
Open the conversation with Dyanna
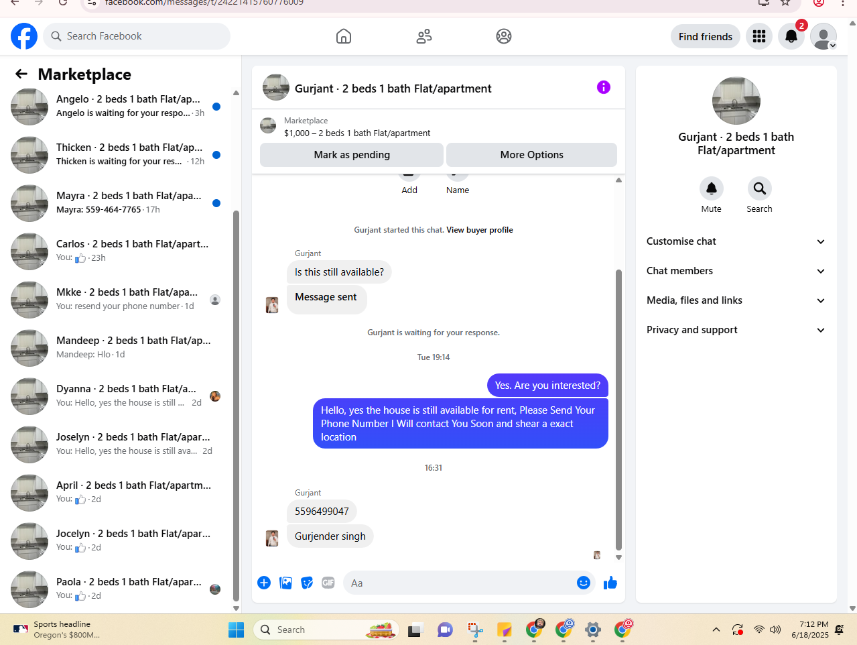coord(116,396)
